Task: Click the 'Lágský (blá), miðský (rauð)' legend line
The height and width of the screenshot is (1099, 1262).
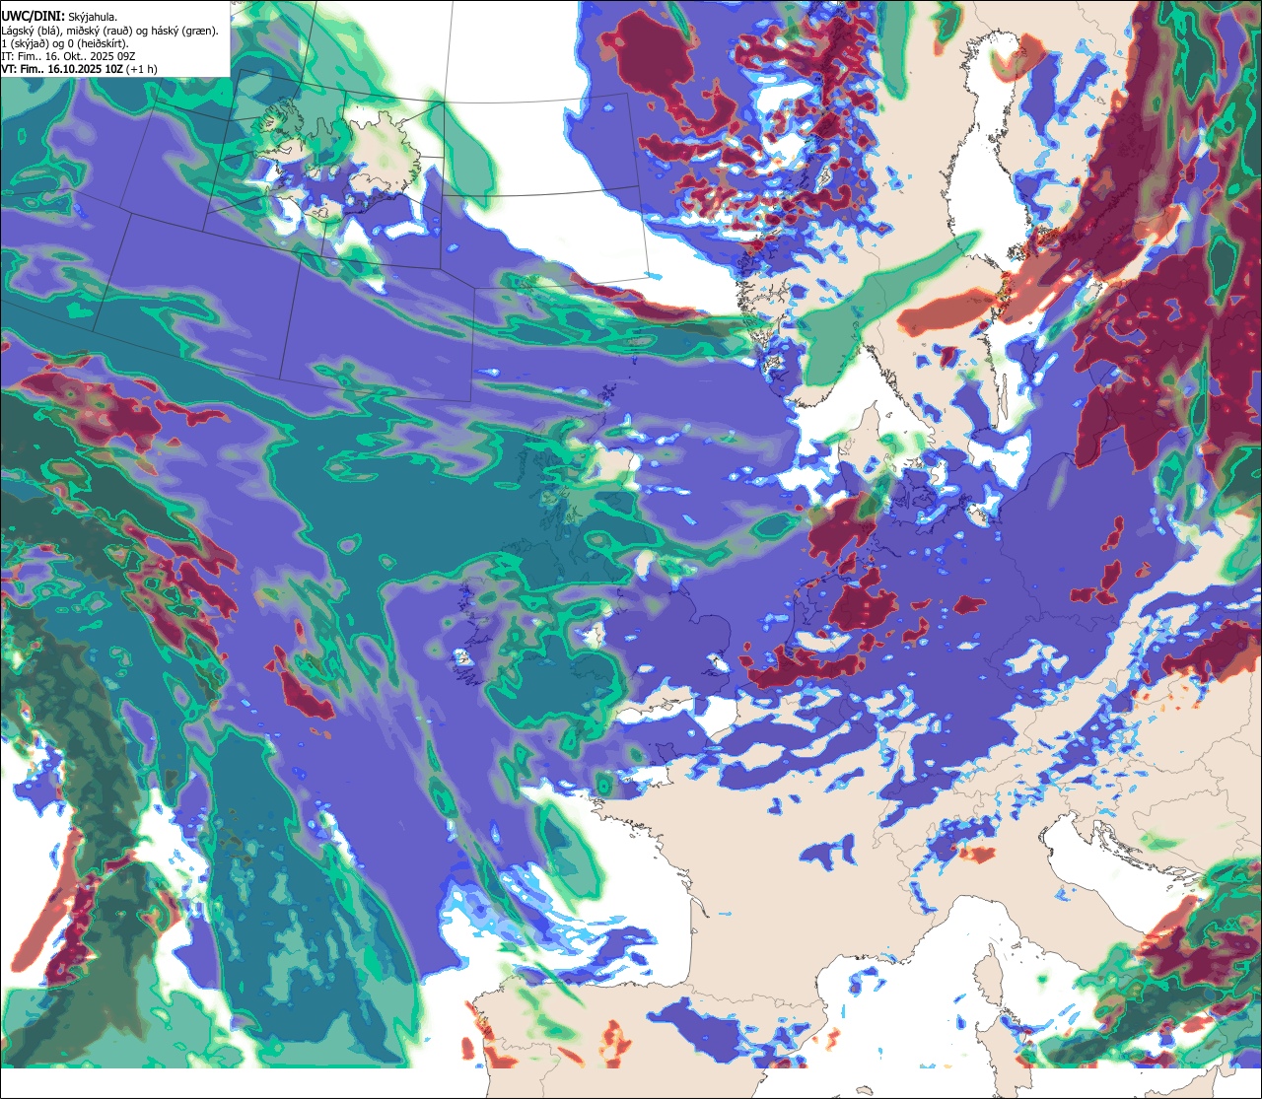Action: pos(109,31)
